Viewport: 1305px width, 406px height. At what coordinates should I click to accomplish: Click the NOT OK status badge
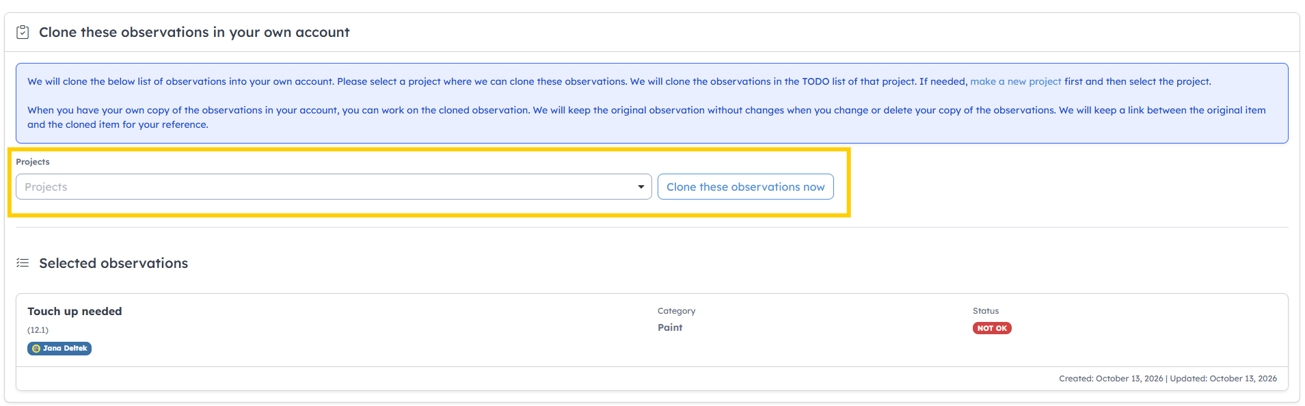pyautogui.click(x=992, y=328)
